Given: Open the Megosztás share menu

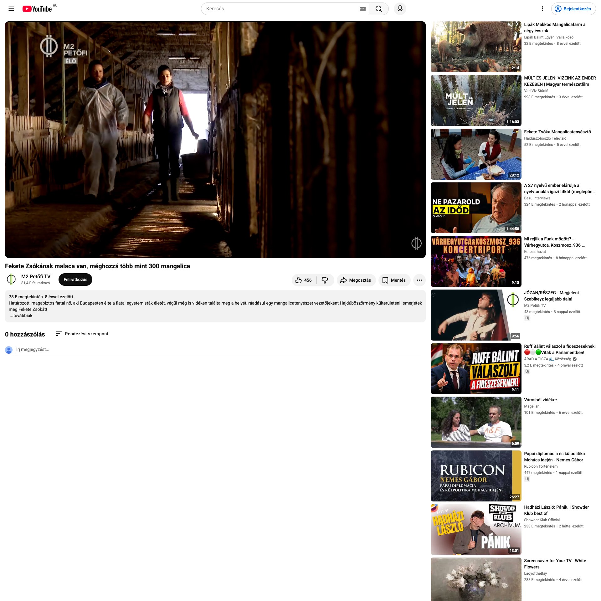Looking at the screenshot, I should tap(356, 280).
